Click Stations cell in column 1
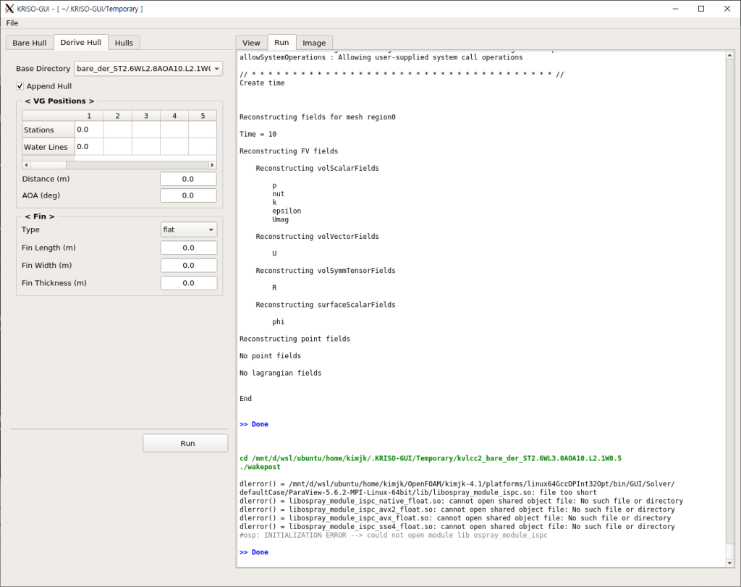 (x=89, y=130)
